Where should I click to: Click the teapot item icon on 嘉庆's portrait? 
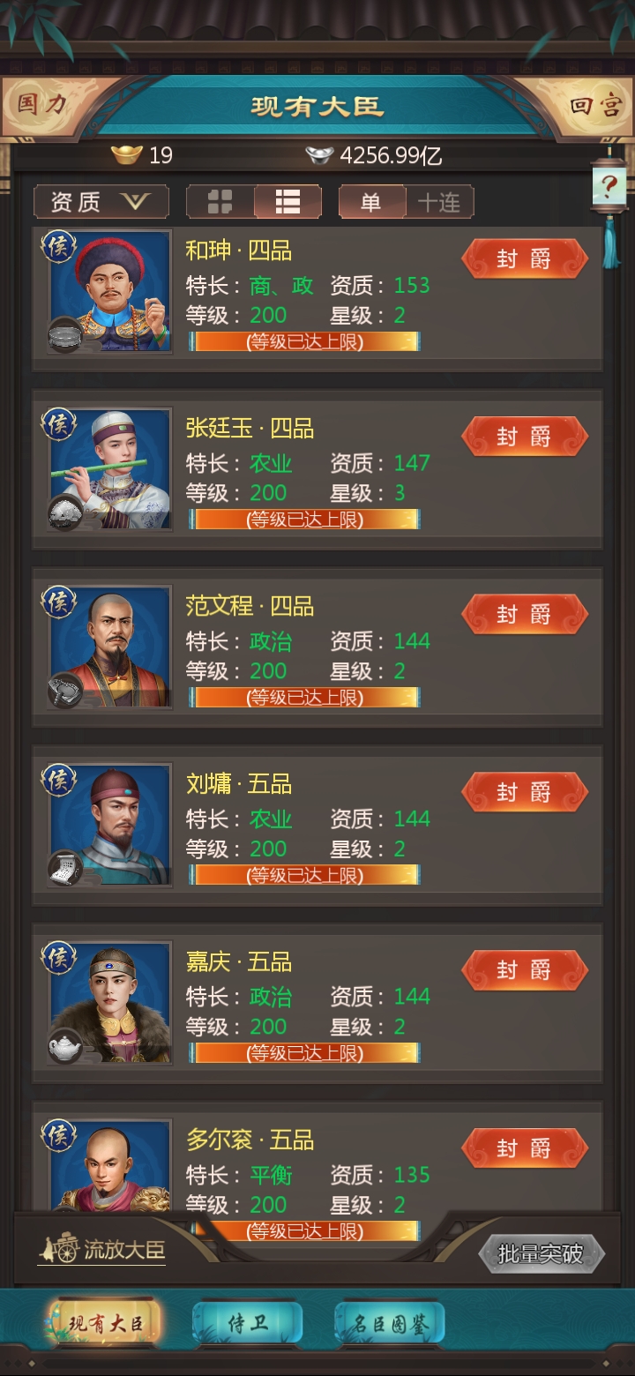click(64, 1046)
